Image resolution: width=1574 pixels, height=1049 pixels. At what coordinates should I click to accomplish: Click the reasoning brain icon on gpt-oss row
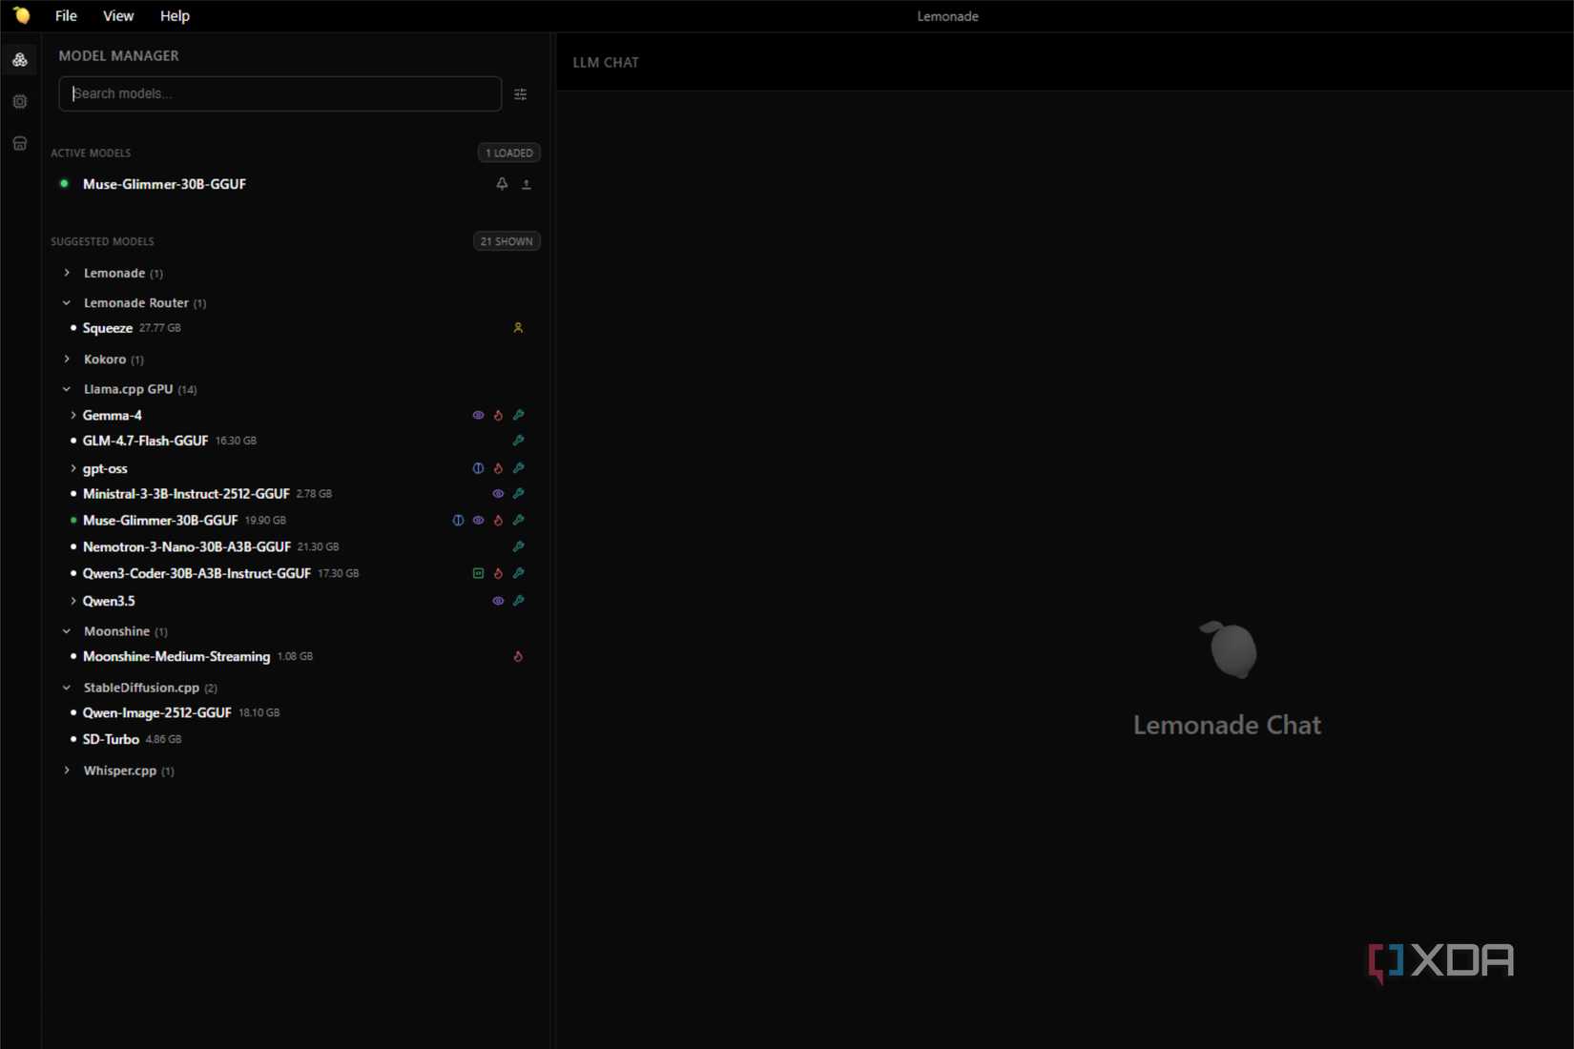[x=478, y=468]
